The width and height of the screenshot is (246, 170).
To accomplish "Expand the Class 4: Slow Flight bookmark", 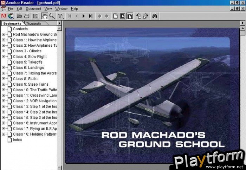I will click(4, 57).
